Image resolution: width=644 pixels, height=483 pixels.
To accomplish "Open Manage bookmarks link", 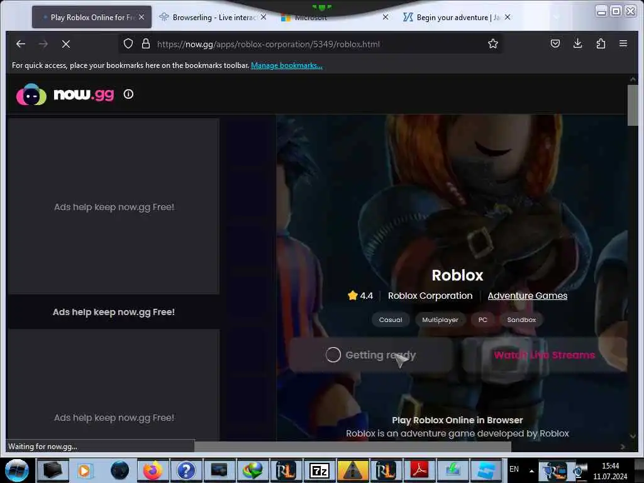I will (x=287, y=65).
